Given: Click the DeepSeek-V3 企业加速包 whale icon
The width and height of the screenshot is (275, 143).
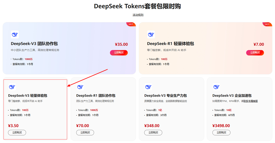Looking at the screenshot, I should (x=216, y=87).
